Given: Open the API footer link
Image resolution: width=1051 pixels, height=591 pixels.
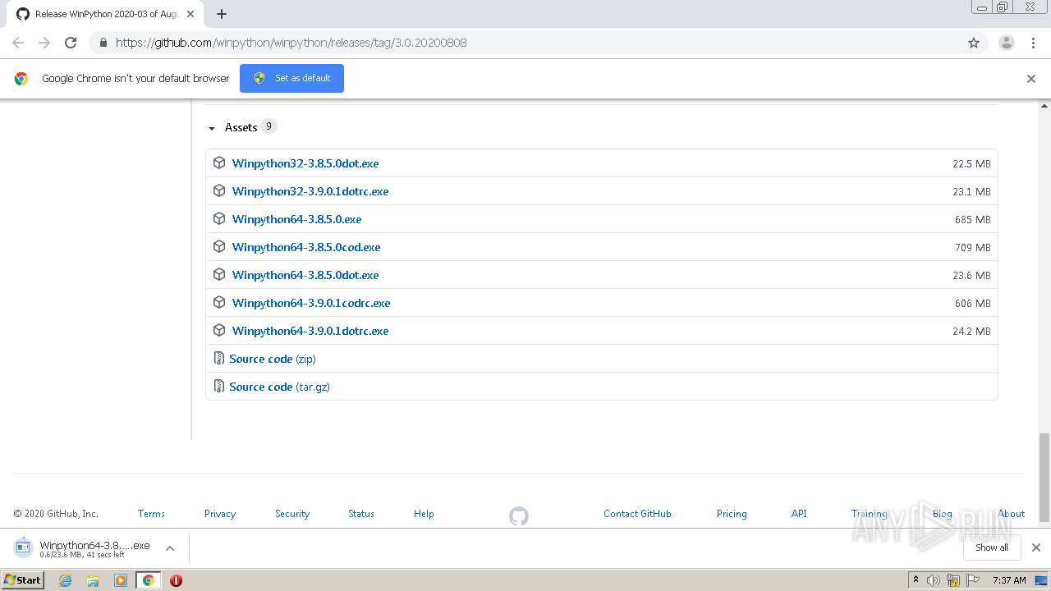Looking at the screenshot, I should pos(799,514).
